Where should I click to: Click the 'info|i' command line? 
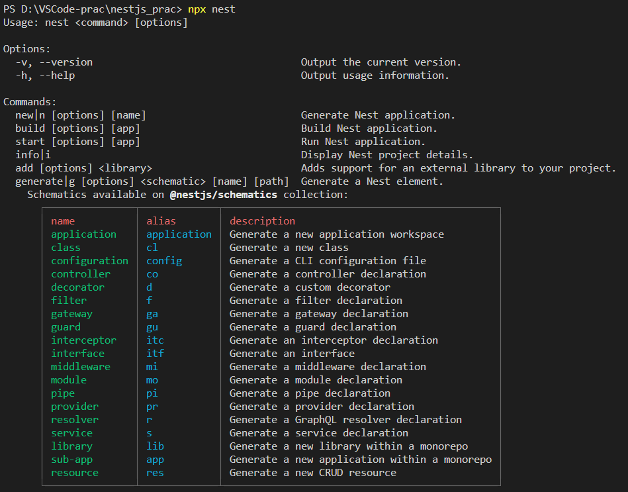coord(33,155)
